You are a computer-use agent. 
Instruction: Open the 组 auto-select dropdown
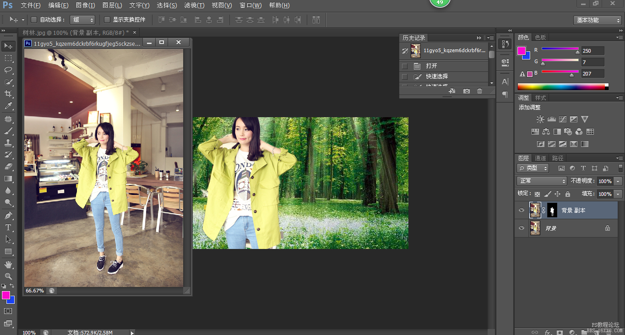[x=82, y=20]
